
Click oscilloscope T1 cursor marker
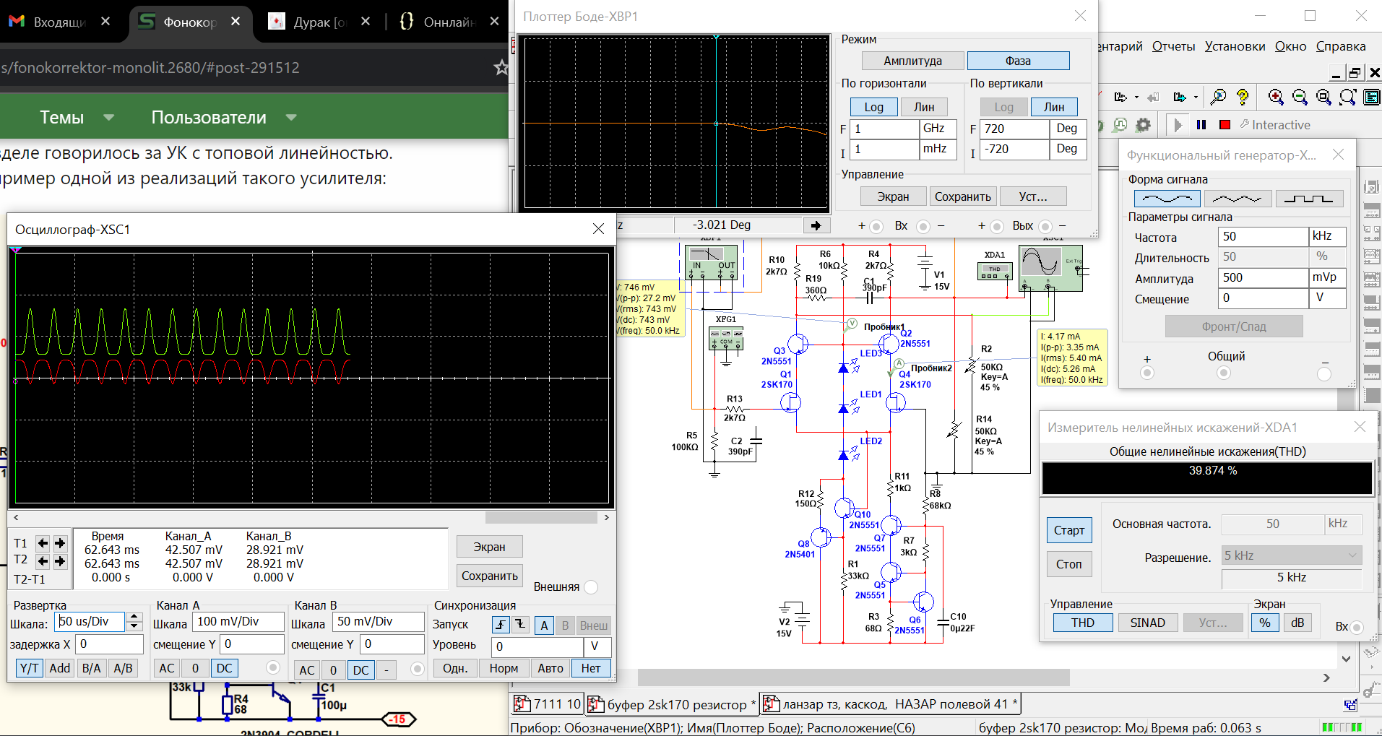pos(16,249)
